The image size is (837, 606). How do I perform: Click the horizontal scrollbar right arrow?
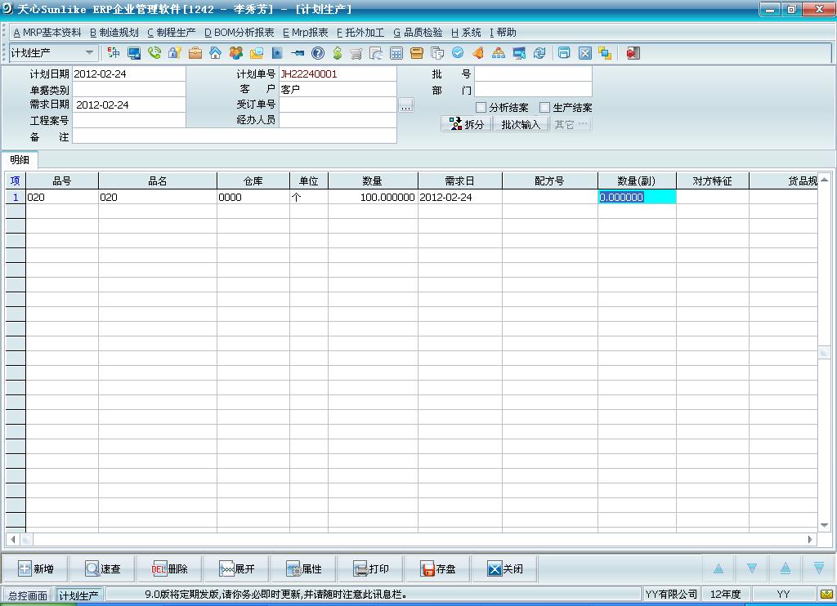coord(811,540)
